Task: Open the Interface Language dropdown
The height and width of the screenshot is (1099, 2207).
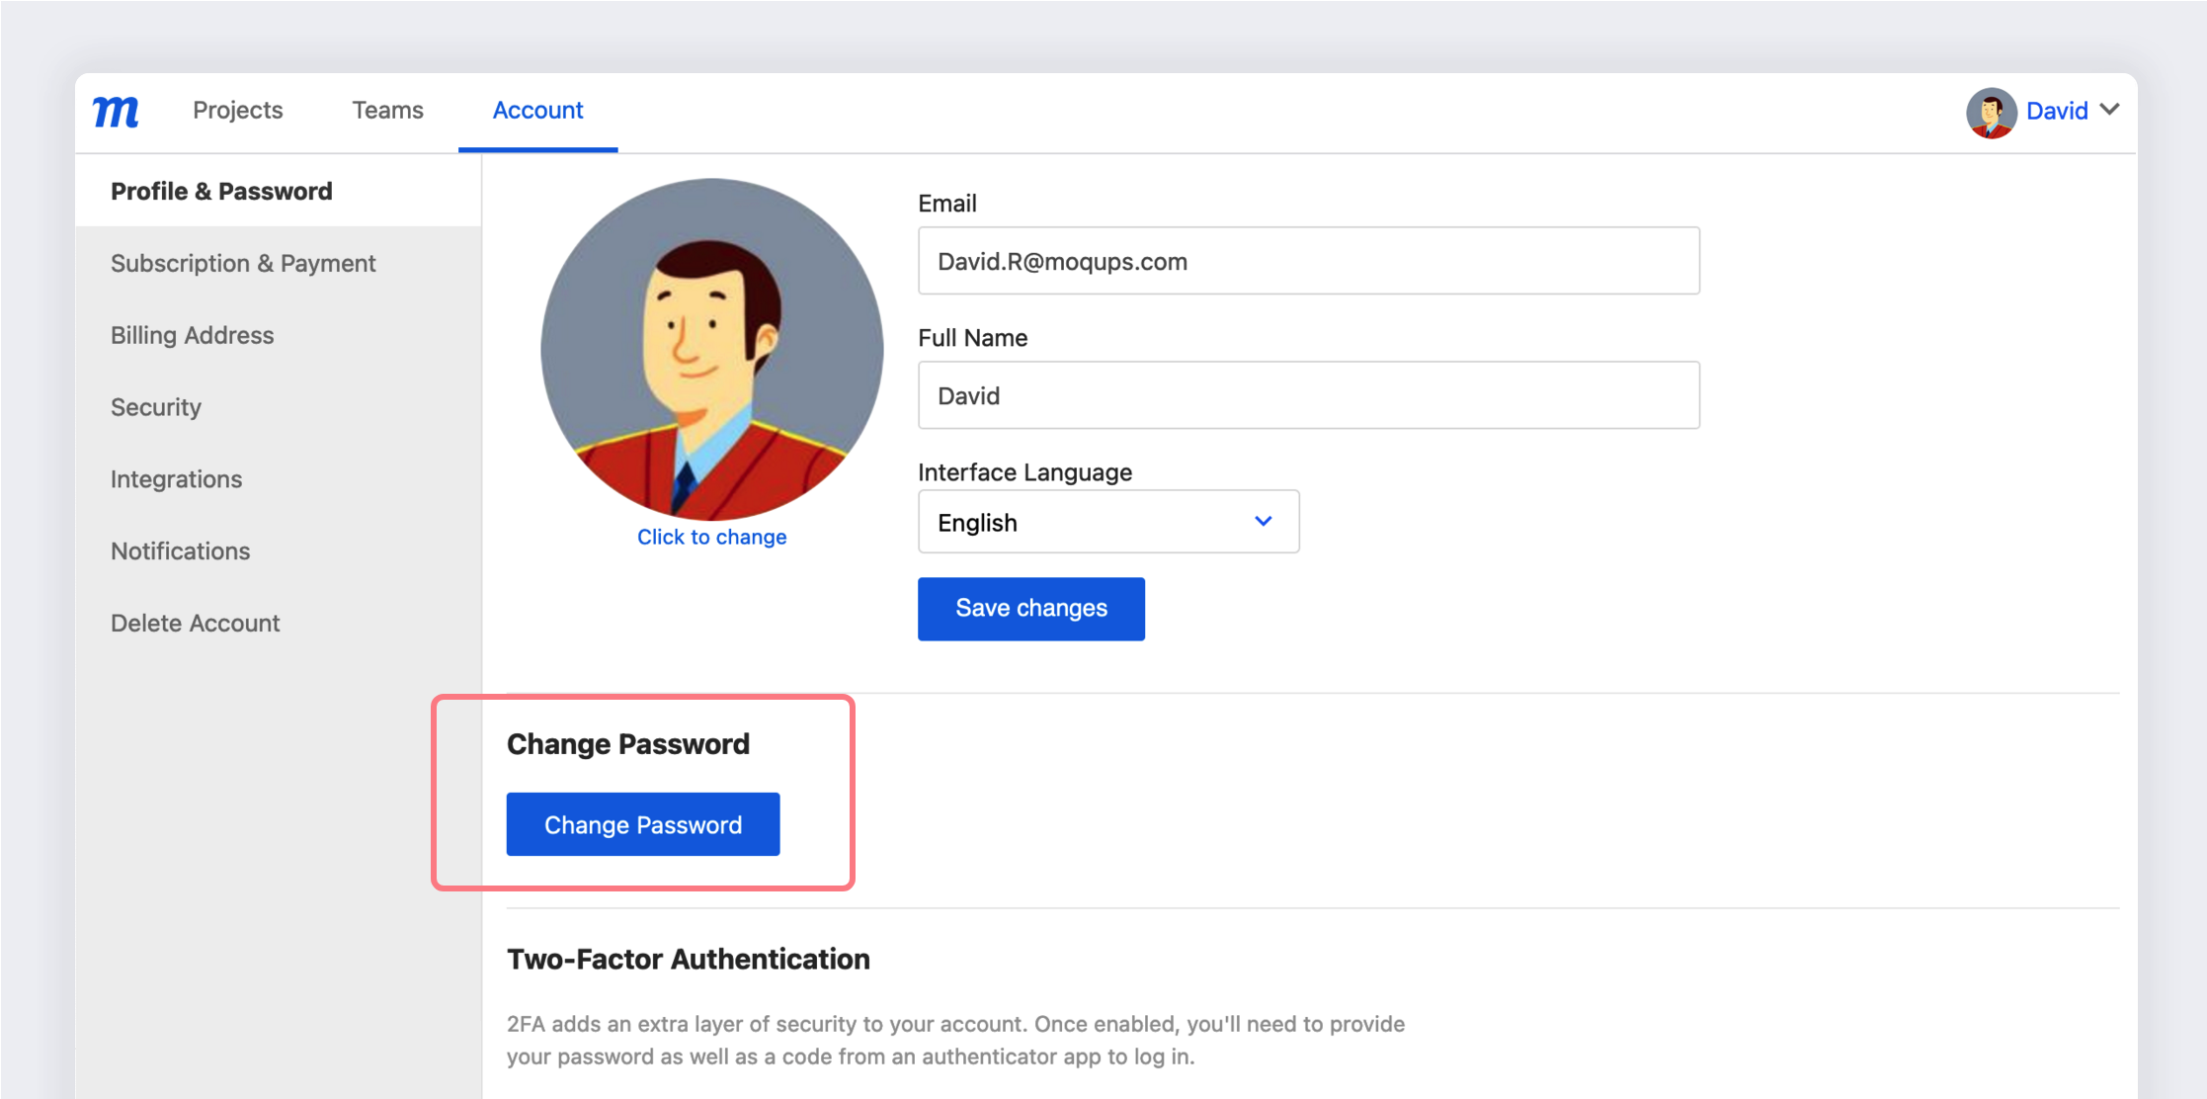Action: [x=1106, y=521]
